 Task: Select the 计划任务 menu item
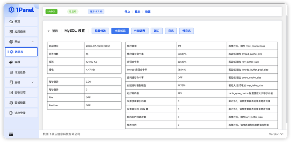pos(21,72)
